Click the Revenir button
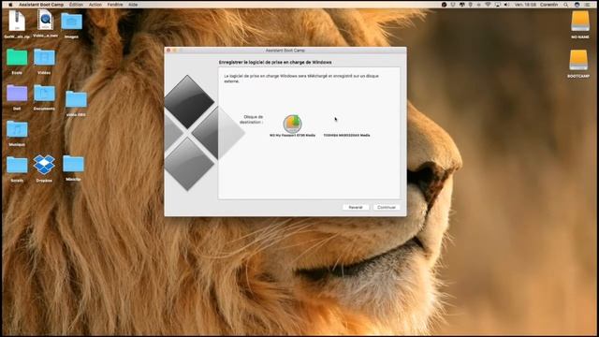 [x=356, y=207]
